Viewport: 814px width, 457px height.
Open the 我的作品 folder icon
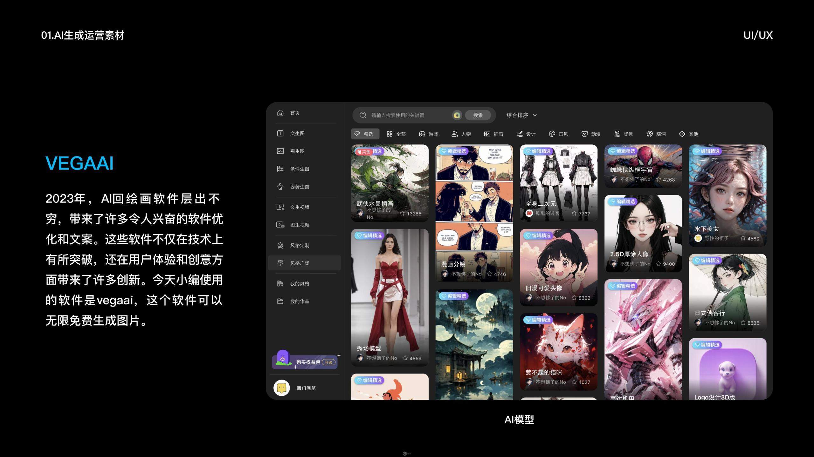click(x=280, y=301)
